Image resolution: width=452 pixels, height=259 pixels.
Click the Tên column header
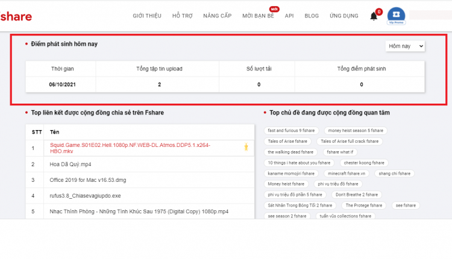point(54,132)
